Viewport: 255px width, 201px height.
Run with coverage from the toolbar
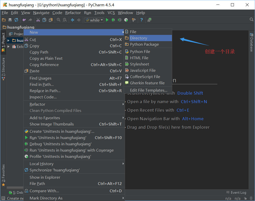pos(120,20)
